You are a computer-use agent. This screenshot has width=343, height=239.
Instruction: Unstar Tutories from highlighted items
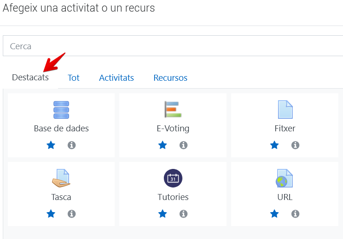coord(162,213)
